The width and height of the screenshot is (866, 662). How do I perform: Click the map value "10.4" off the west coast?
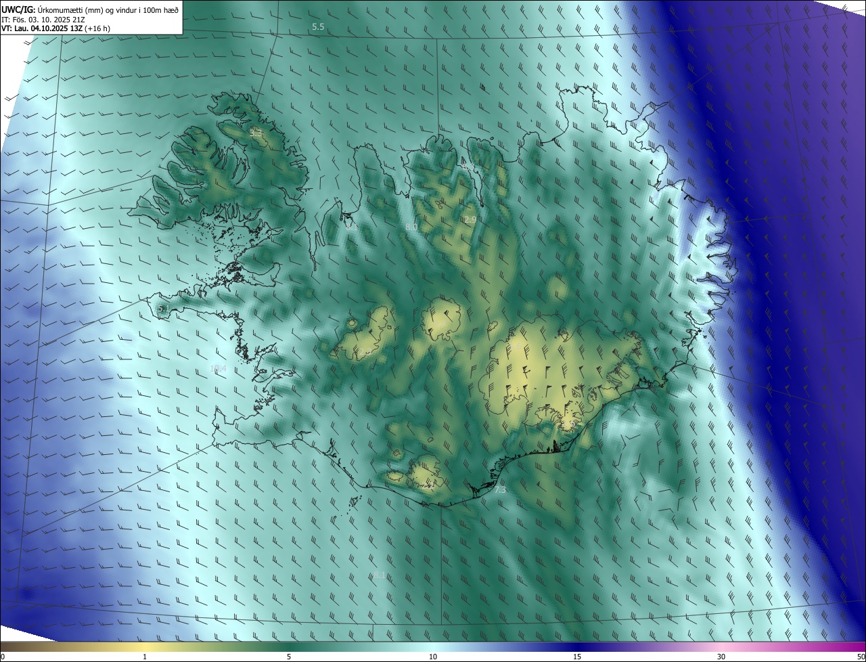[x=218, y=368]
